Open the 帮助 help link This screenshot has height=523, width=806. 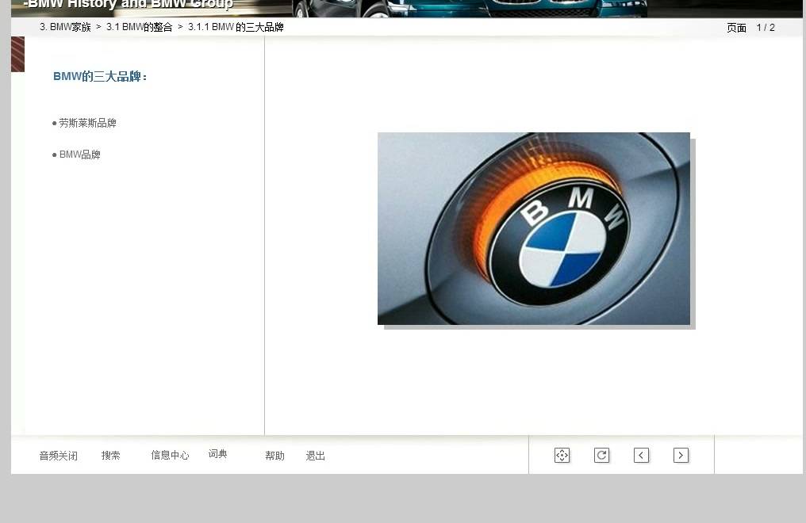[x=274, y=456]
